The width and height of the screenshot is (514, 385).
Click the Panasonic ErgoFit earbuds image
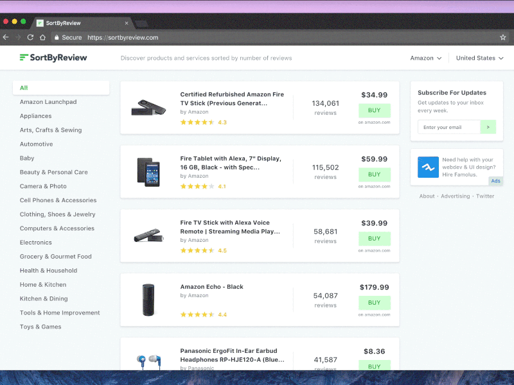(x=149, y=362)
